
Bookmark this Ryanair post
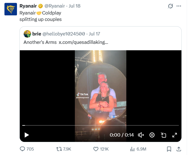(x=169, y=149)
